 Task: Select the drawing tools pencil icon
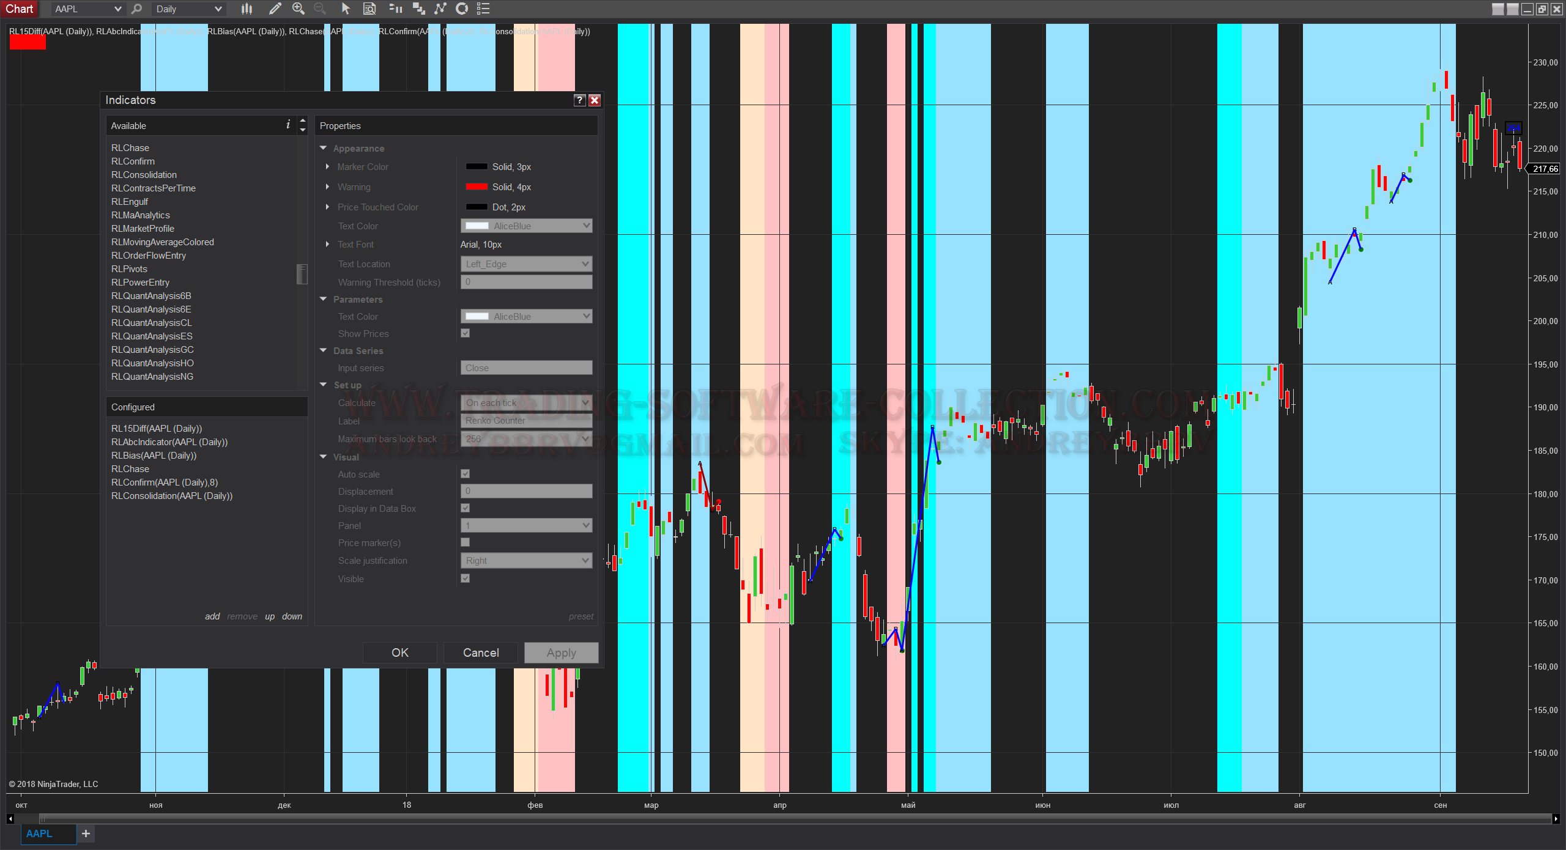(x=275, y=9)
